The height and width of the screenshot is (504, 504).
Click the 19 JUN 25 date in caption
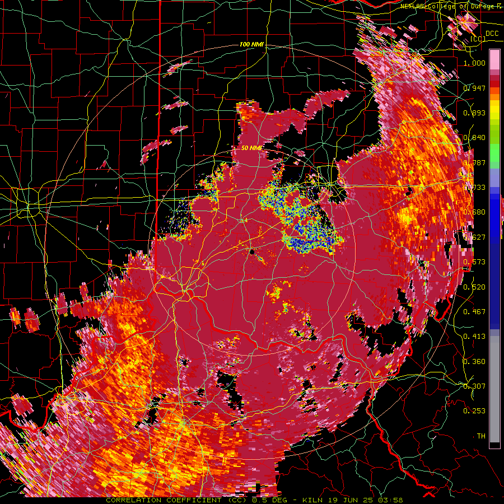click(351, 500)
